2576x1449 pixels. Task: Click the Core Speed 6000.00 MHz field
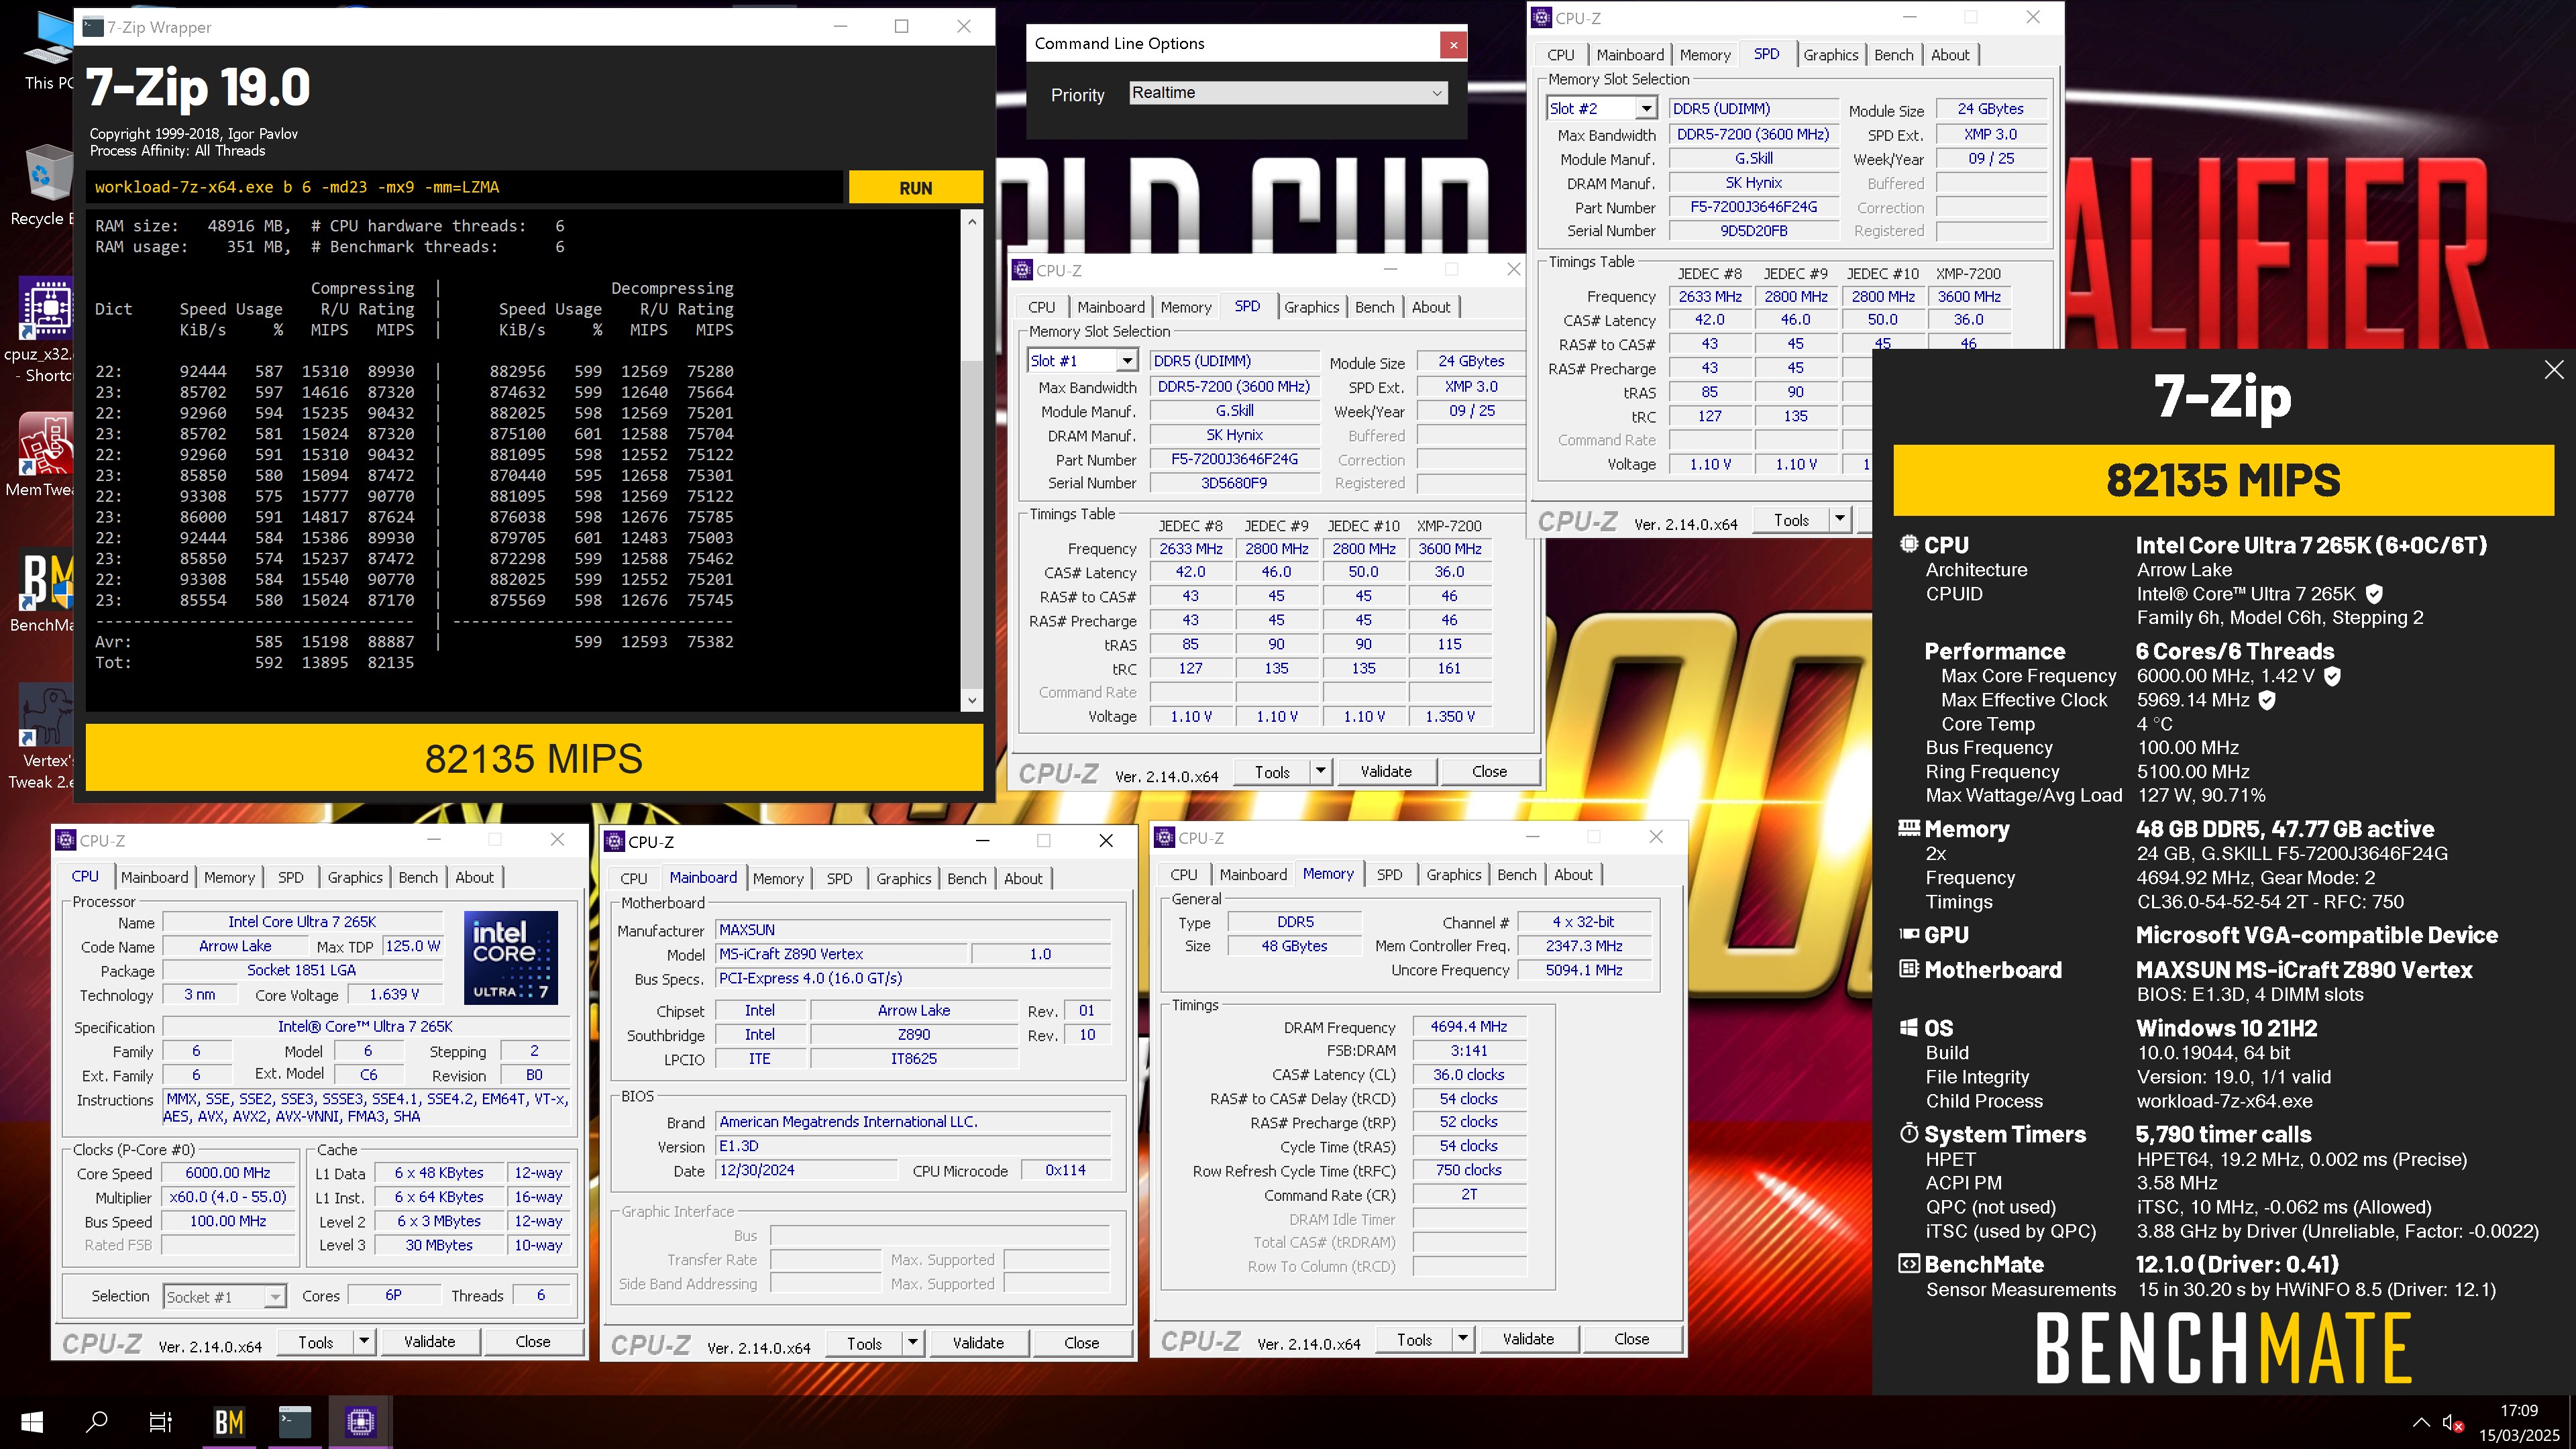coord(228,1173)
